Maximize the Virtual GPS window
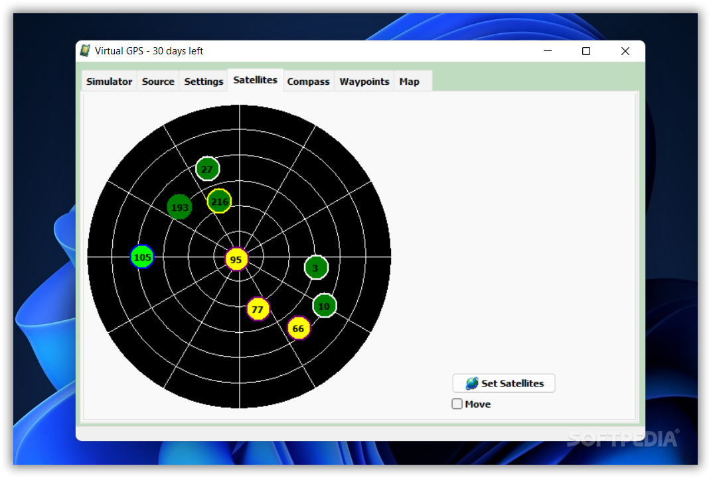This screenshot has height=478, width=711. (x=586, y=51)
